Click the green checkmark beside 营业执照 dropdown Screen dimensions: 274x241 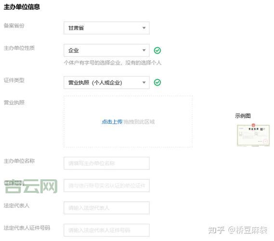click(157, 82)
